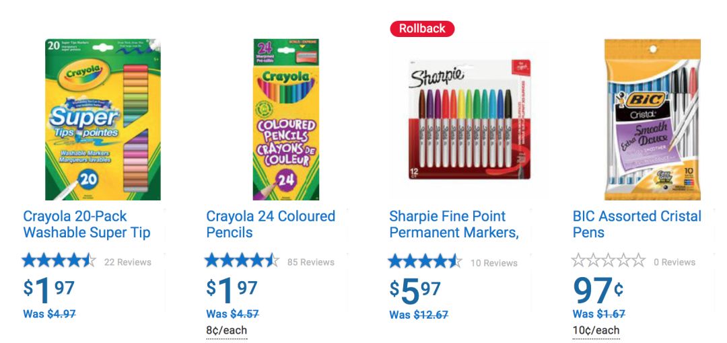727x343 pixels.
Task: Click the 0 Reviews link for BIC pens
Action: click(674, 262)
